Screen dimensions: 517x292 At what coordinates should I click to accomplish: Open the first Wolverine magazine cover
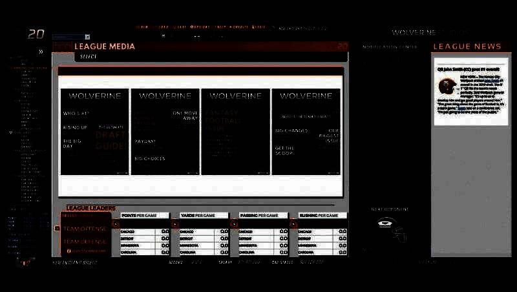94,132
